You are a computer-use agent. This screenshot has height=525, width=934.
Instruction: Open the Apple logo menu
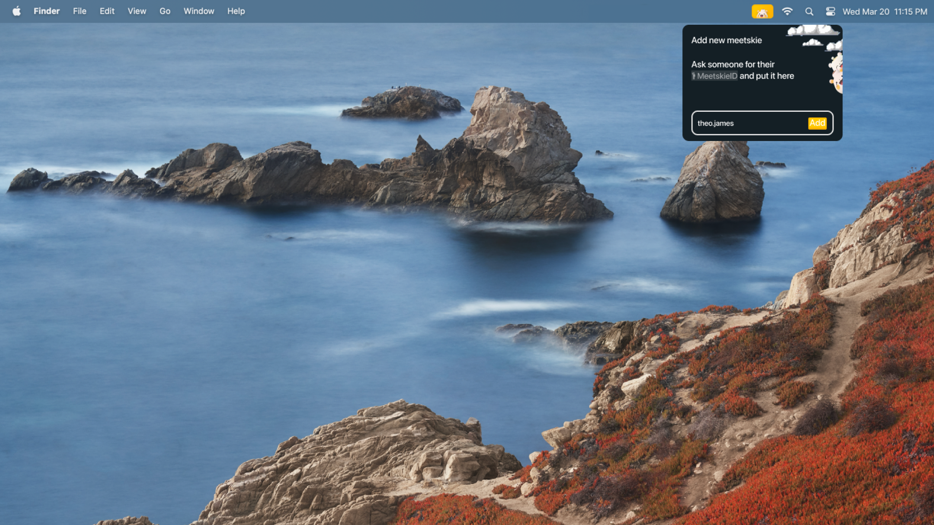tap(16, 11)
